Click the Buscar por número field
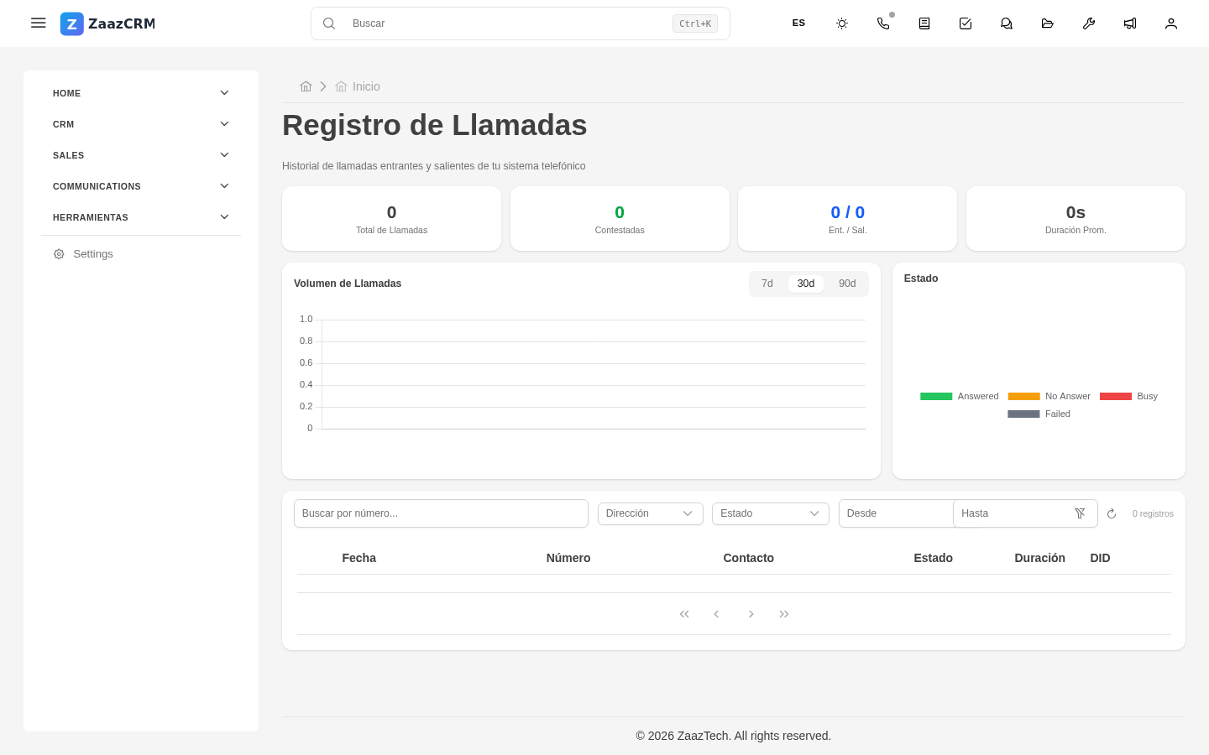The height and width of the screenshot is (755, 1209). 441,513
